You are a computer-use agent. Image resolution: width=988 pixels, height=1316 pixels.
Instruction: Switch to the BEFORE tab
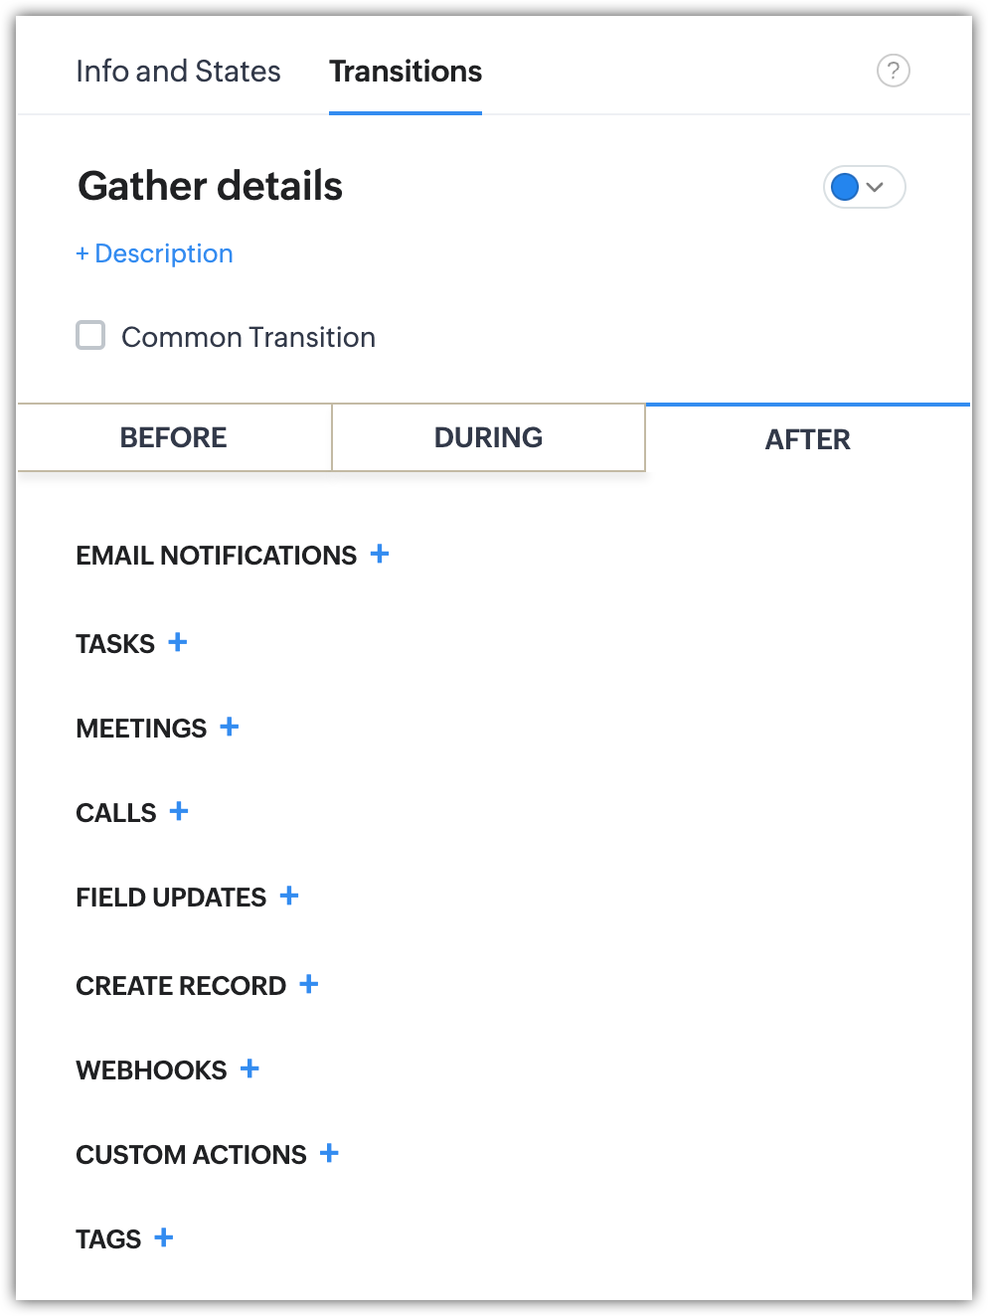[174, 437]
